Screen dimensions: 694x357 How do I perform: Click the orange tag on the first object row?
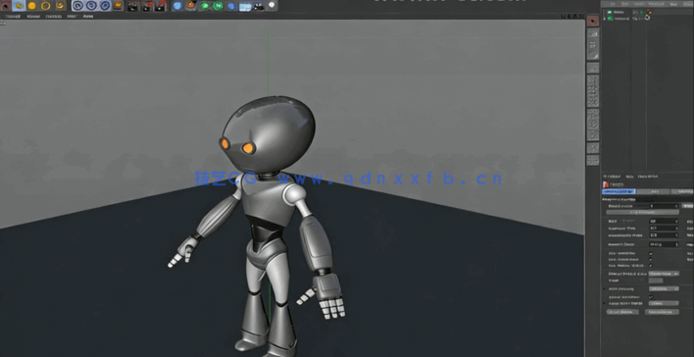[649, 12]
